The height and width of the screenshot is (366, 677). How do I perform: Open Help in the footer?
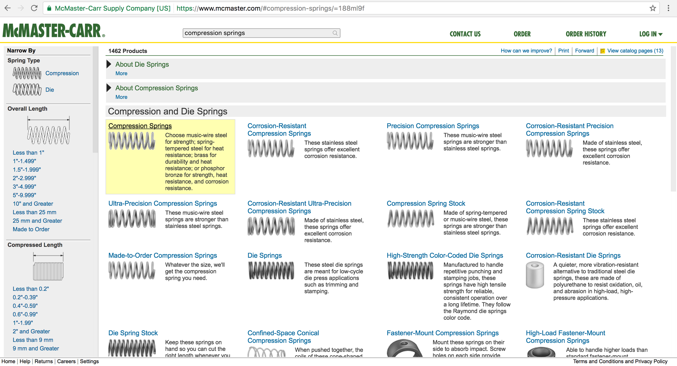click(25, 361)
